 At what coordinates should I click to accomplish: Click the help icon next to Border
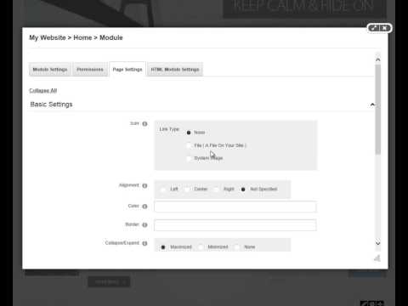[144, 225]
